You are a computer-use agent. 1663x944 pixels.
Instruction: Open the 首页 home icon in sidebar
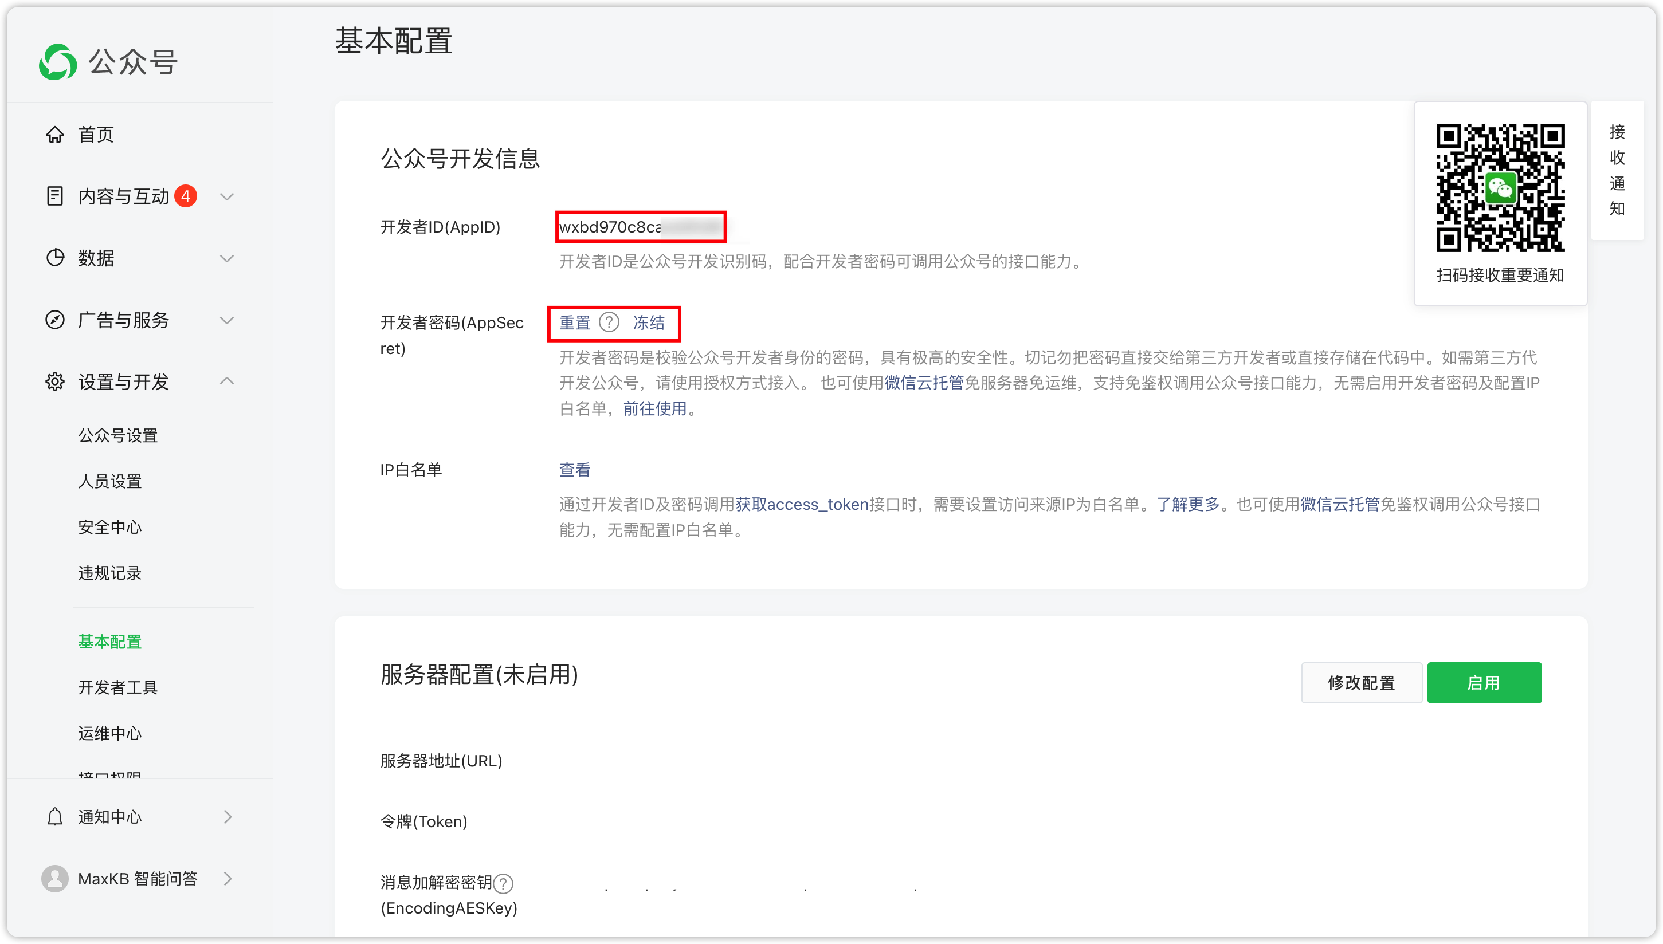[54, 134]
